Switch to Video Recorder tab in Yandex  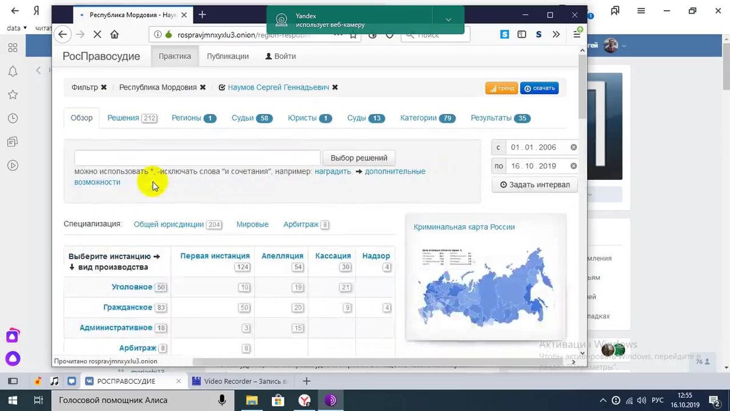point(242,381)
